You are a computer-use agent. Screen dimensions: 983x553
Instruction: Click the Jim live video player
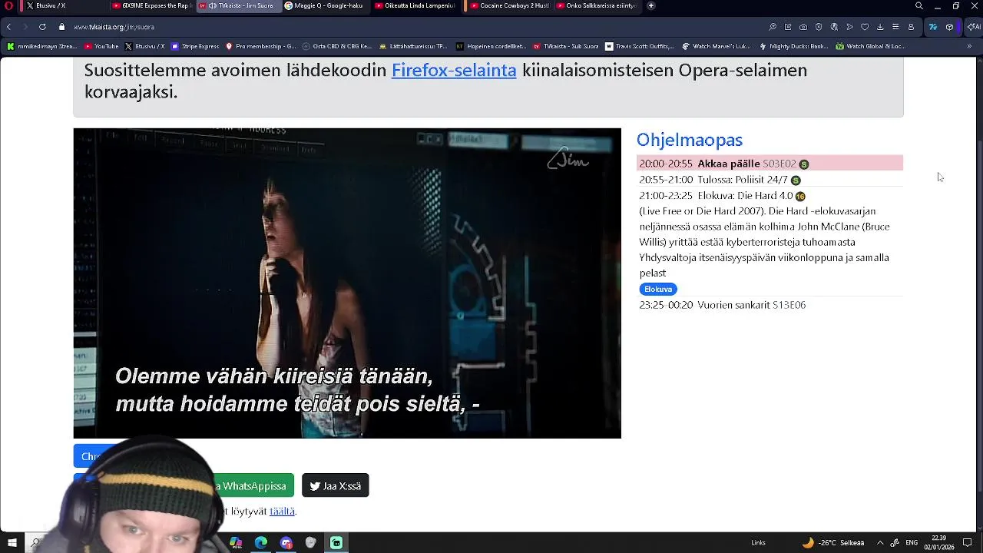coord(347,283)
